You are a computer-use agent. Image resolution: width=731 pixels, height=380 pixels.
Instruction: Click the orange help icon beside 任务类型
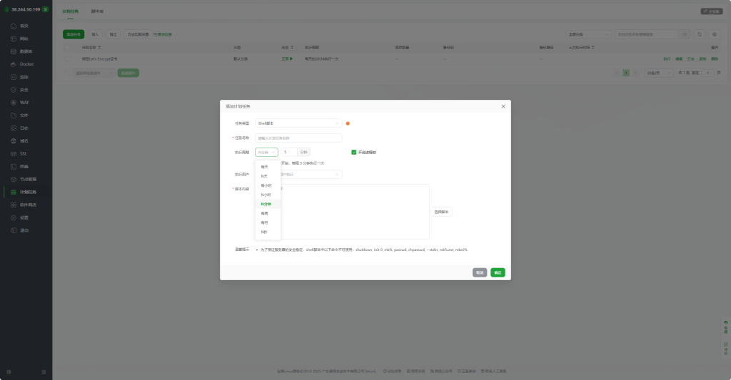pyautogui.click(x=348, y=123)
